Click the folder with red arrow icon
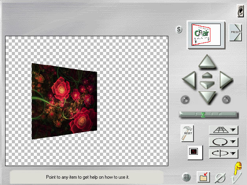Image resolution: width=247 pixels, height=185 pixels. click(x=203, y=177)
